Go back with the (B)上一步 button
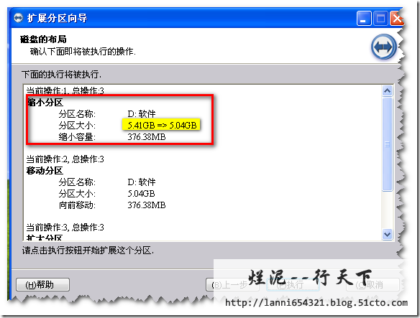The width and height of the screenshot is (420, 318). pyautogui.click(x=232, y=285)
